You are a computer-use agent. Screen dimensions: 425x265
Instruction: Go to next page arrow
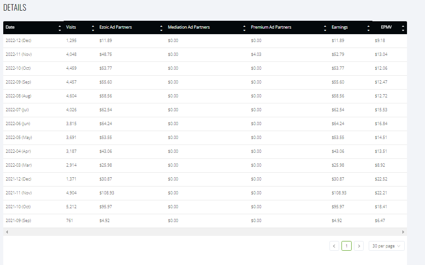tap(359, 246)
